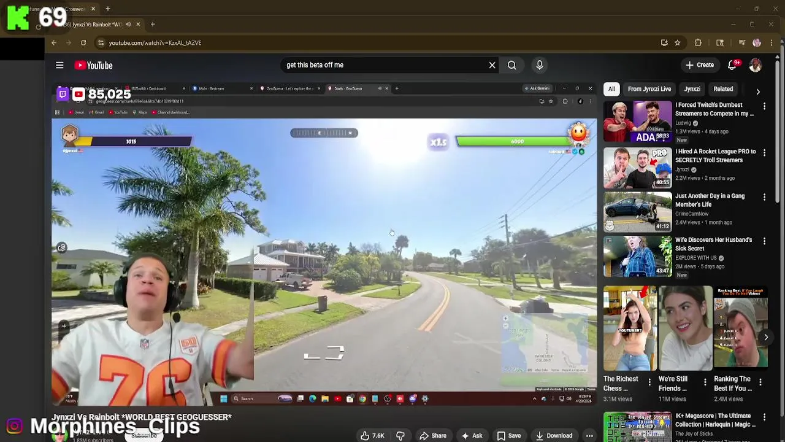Open the Chrome three-dot menu
The height and width of the screenshot is (442, 785).
coord(772,43)
